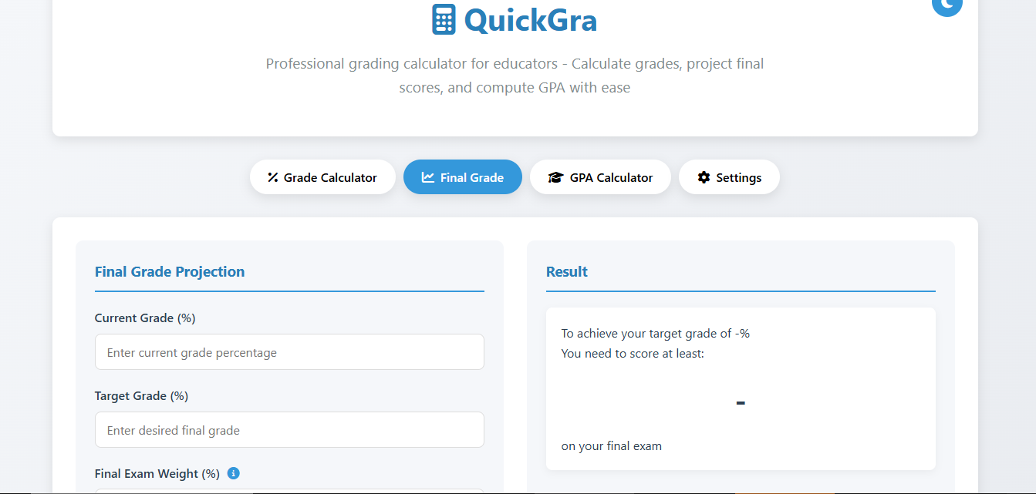Open the Grade Calculator tab

tap(322, 177)
